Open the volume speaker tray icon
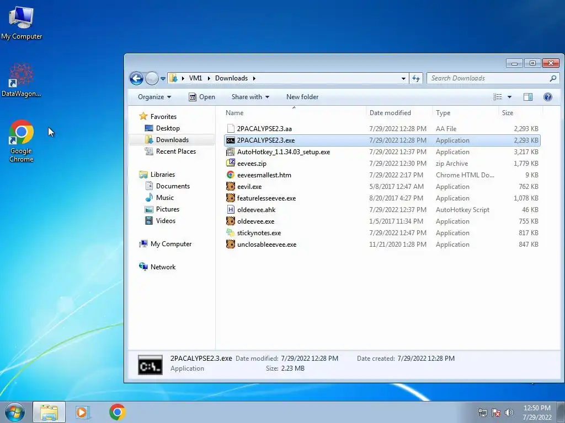Image resolution: width=565 pixels, height=423 pixels. (x=509, y=413)
